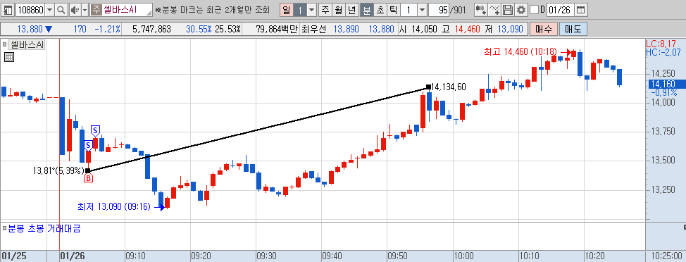
Task: Click the stock code field 108860
Action: (30, 9)
